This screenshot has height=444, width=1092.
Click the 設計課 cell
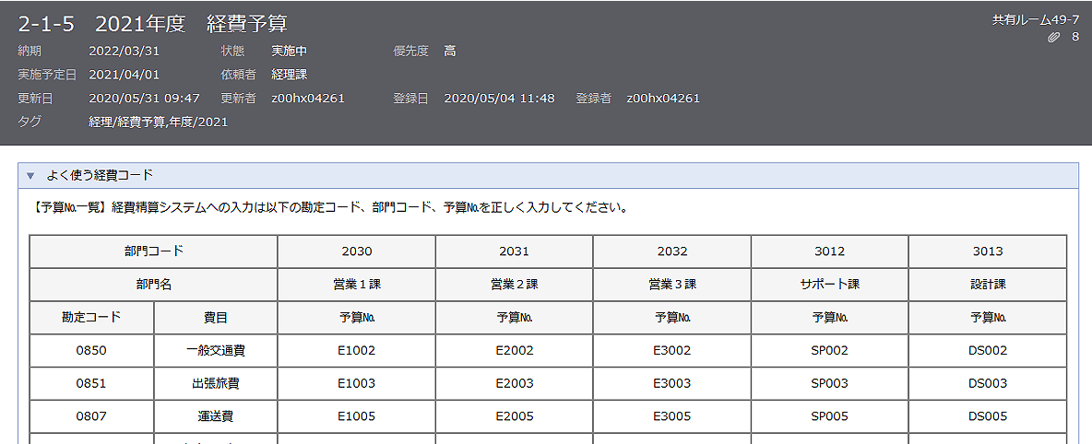(x=988, y=285)
